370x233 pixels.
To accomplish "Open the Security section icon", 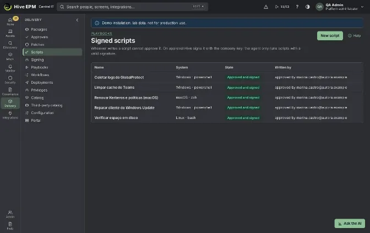I will pos(10,80).
